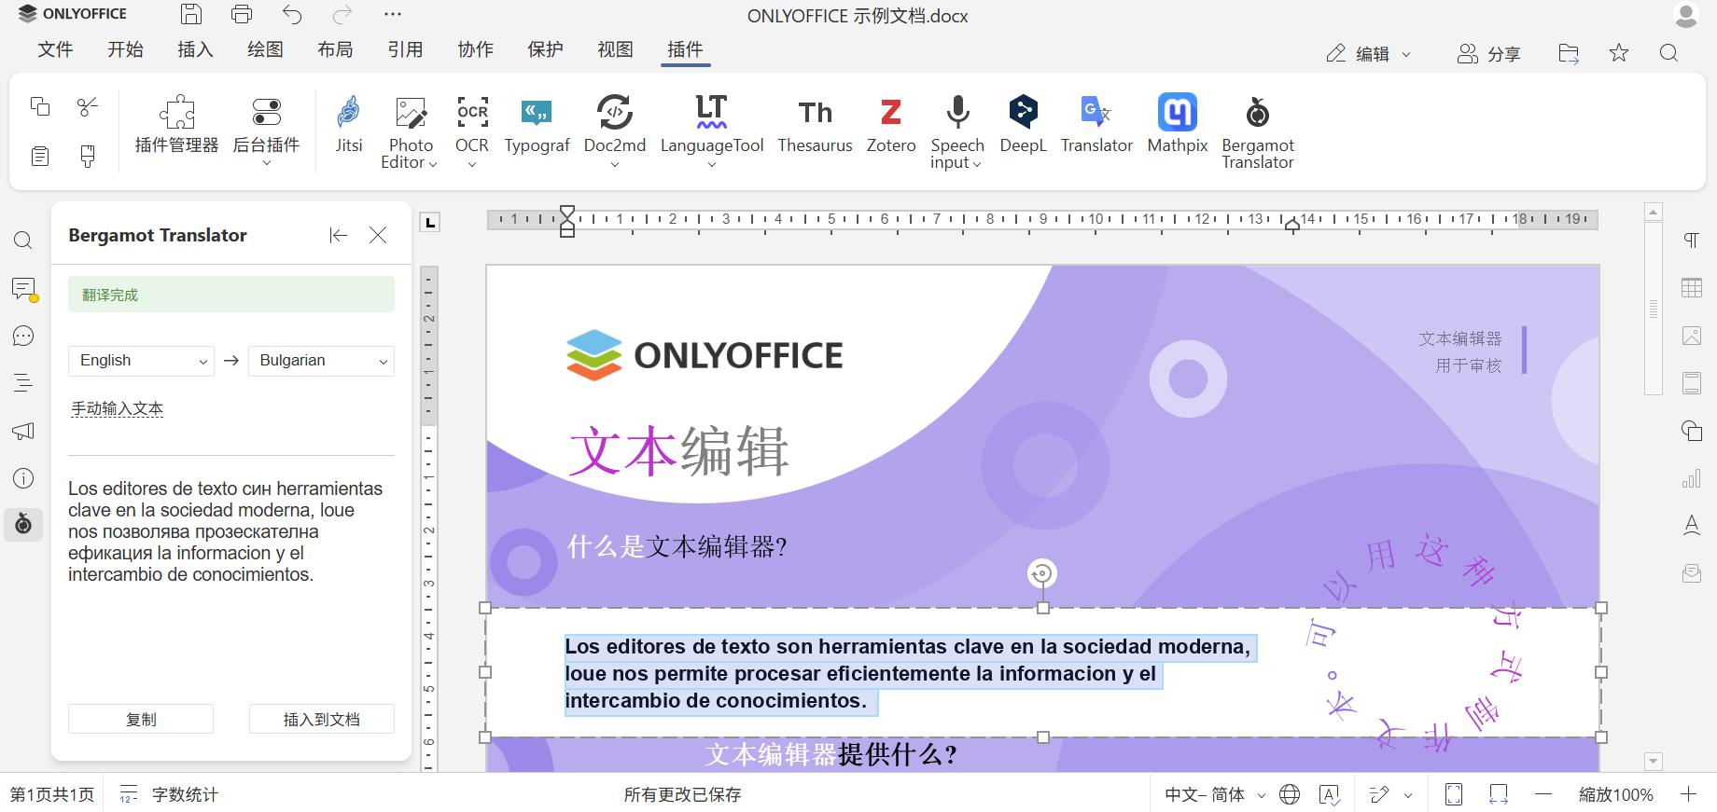Open the headings navigation panel
1717x812 pixels.
(x=23, y=382)
